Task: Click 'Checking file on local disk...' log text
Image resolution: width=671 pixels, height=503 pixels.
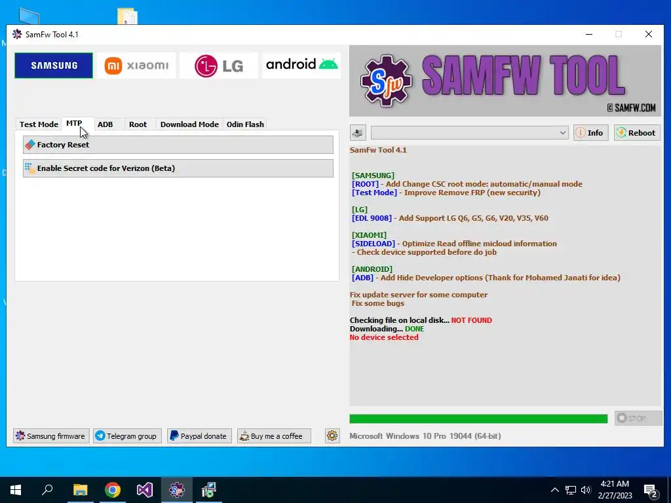Action: tap(399, 320)
